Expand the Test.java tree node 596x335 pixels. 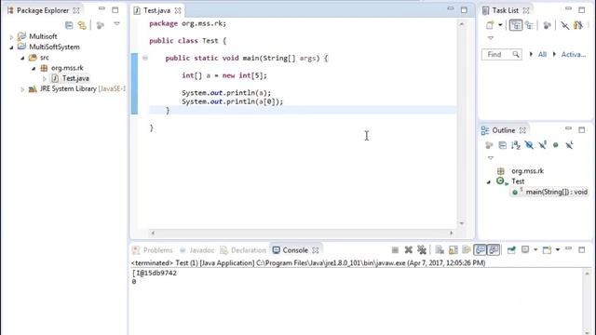coord(45,78)
